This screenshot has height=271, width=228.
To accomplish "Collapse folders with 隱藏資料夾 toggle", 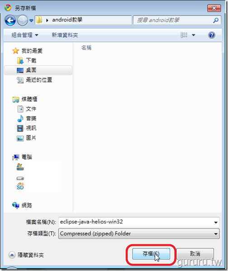I will pos(26,255).
